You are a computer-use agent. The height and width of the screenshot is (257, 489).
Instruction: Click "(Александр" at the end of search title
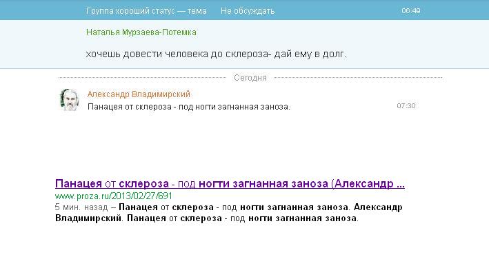point(362,184)
